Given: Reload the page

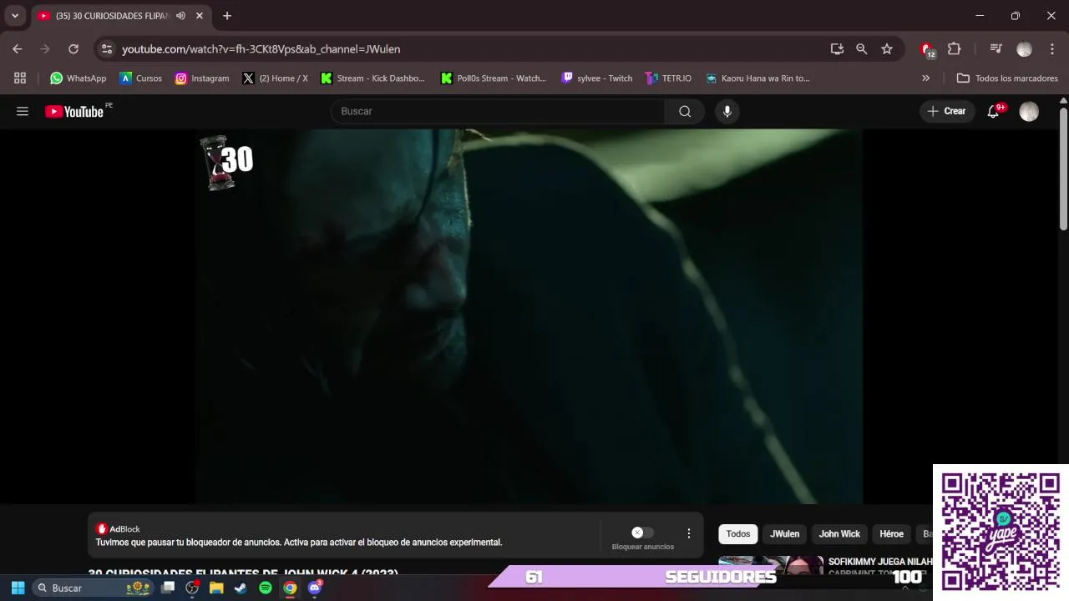Looking at the screenshot, I should 73,49.
